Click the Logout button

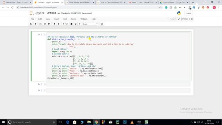tap(188, 13)
